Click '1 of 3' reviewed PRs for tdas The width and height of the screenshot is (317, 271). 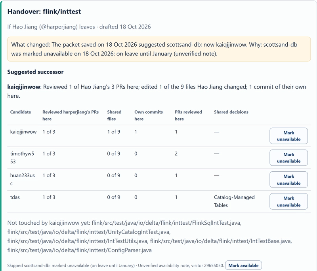(49, 197)
